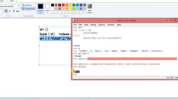Pick the red color swatch
Image resolution: width=178 pixels, height=100 pixels.
pos(63,5)
